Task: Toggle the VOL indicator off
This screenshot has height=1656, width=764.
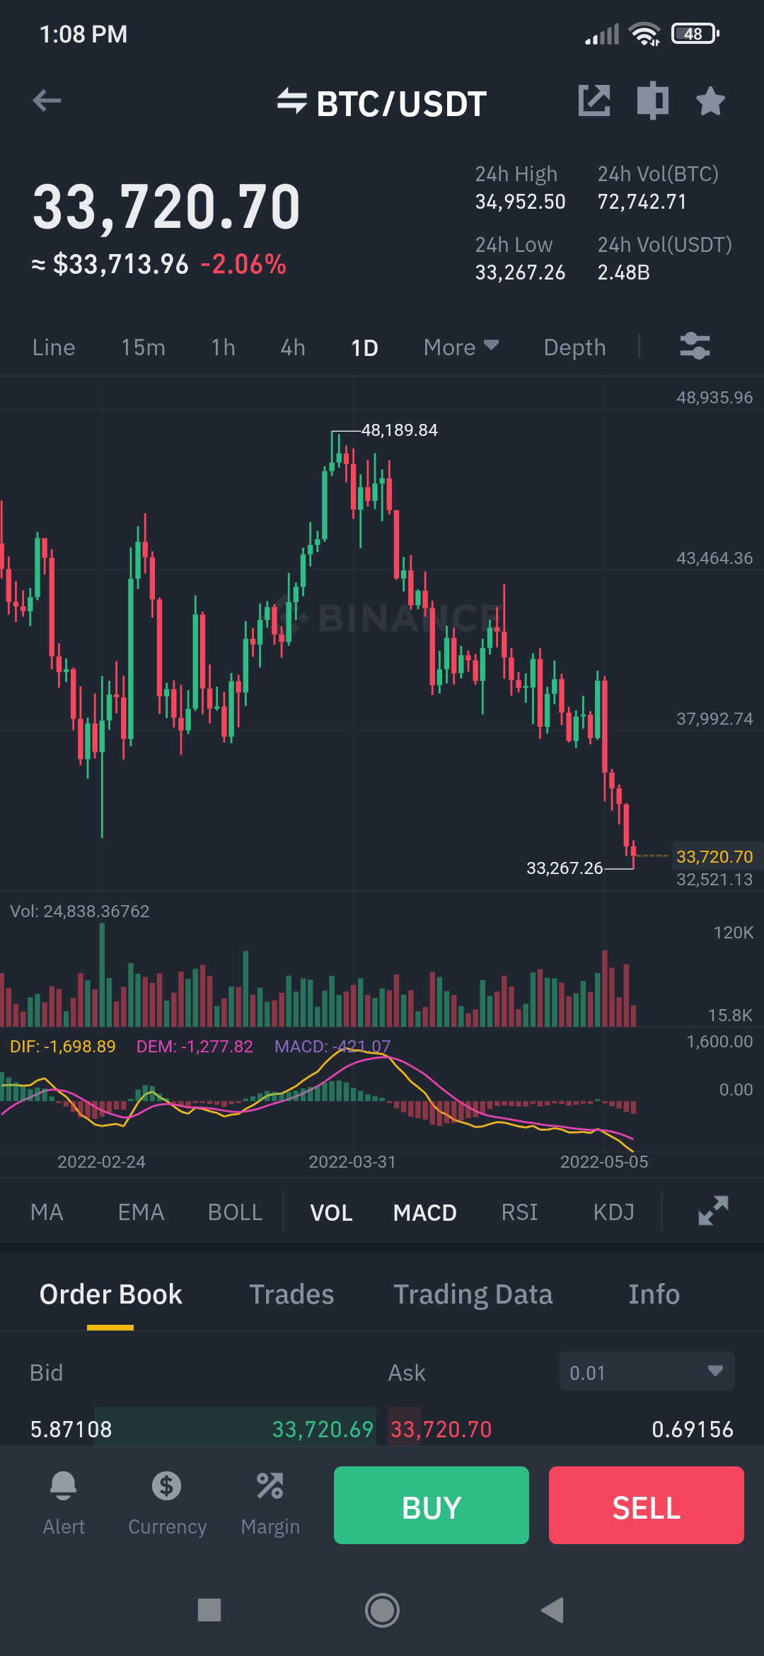Action: coord(331,1212)
